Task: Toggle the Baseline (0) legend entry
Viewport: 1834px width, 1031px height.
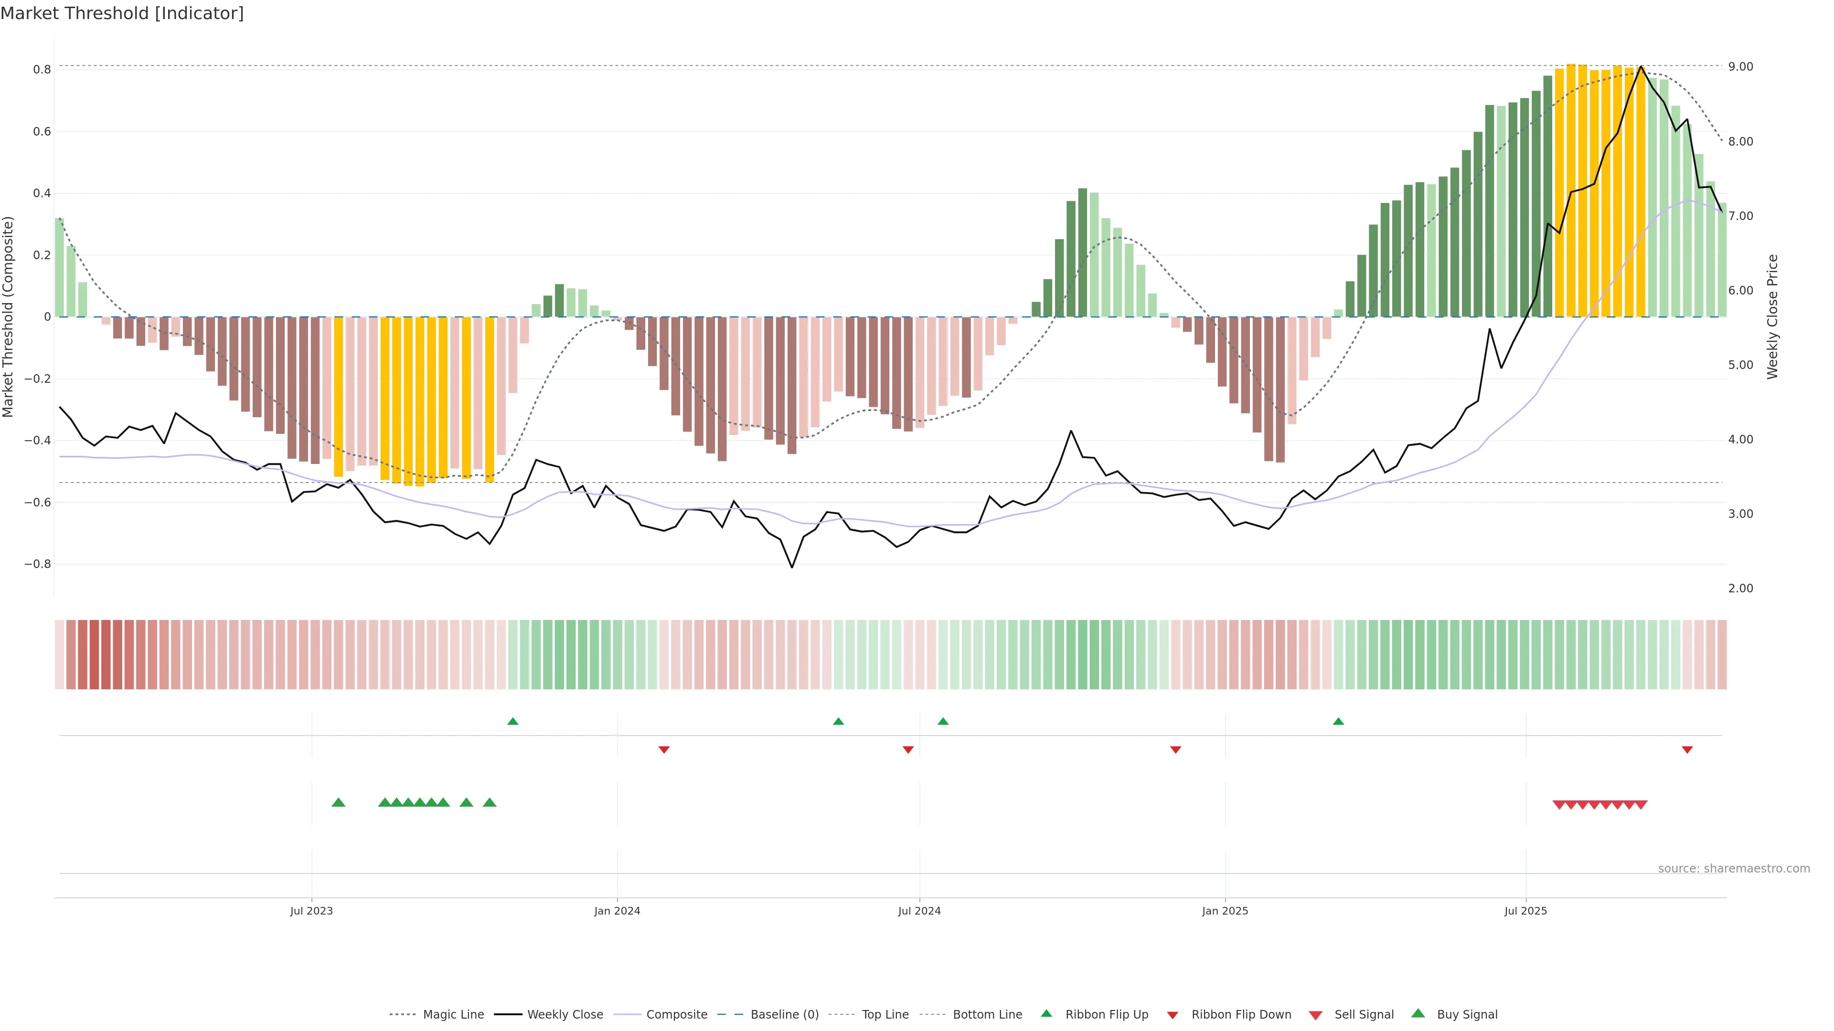Action: pyautogui.click(x=784, y=1015)
